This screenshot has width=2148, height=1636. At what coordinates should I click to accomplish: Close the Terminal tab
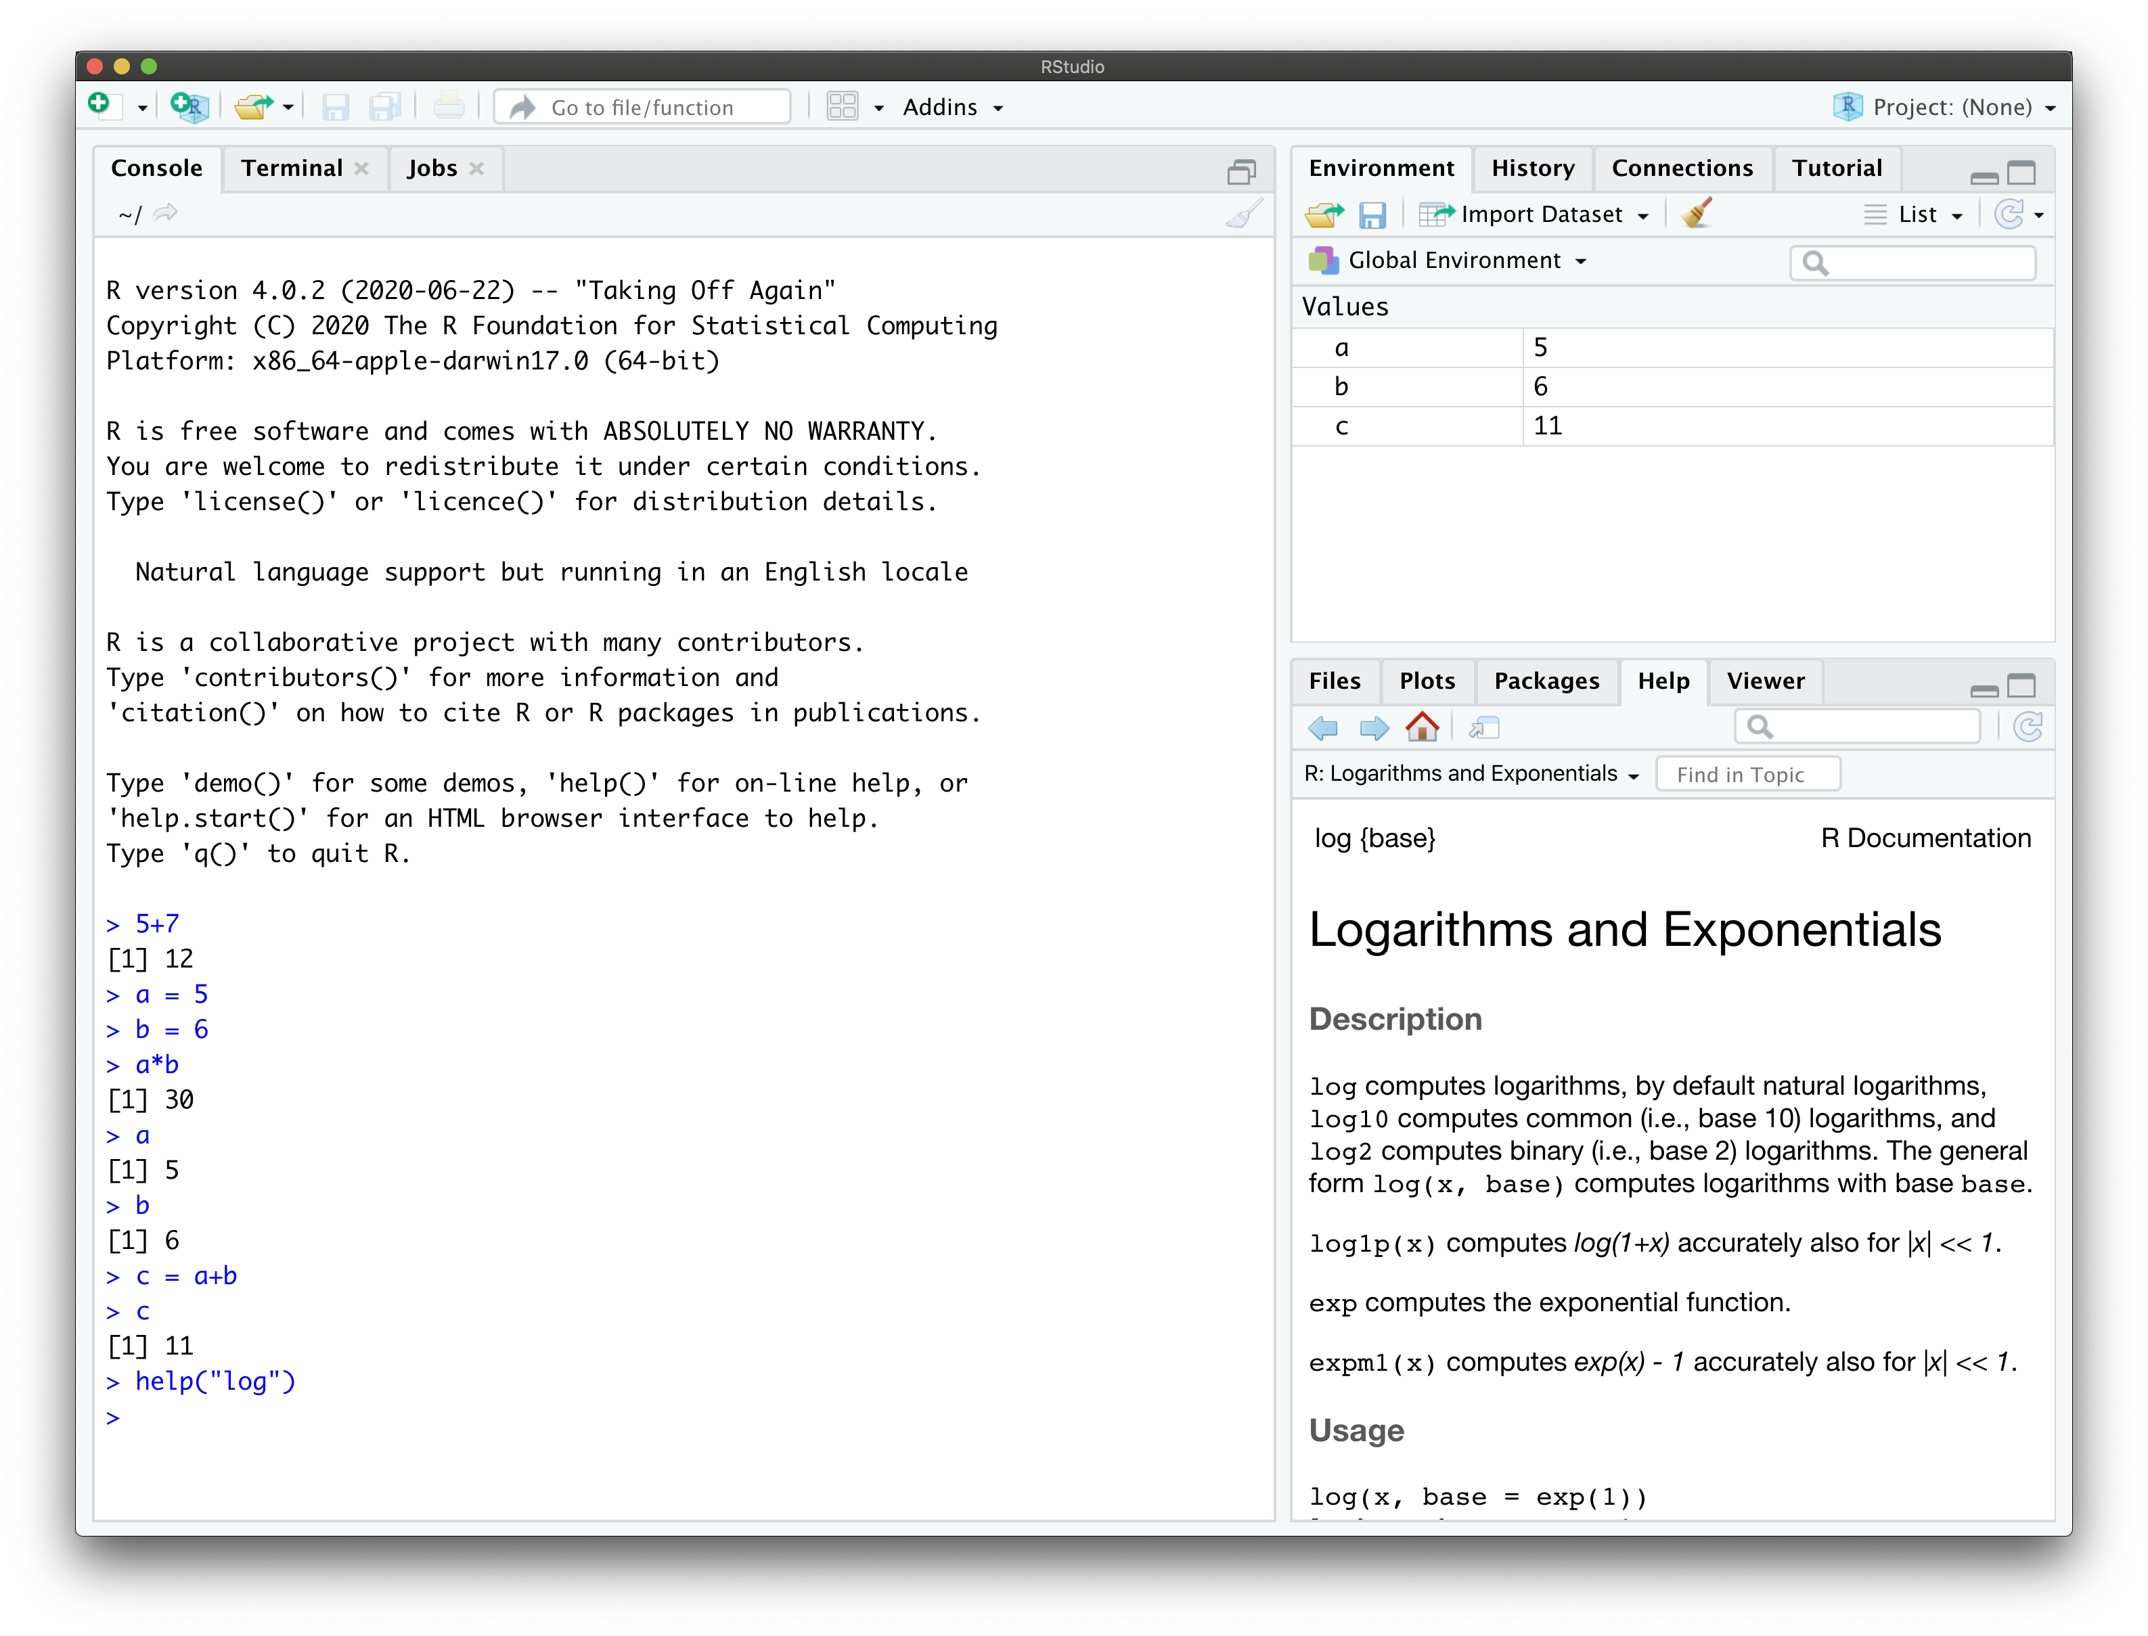(361, 168)
